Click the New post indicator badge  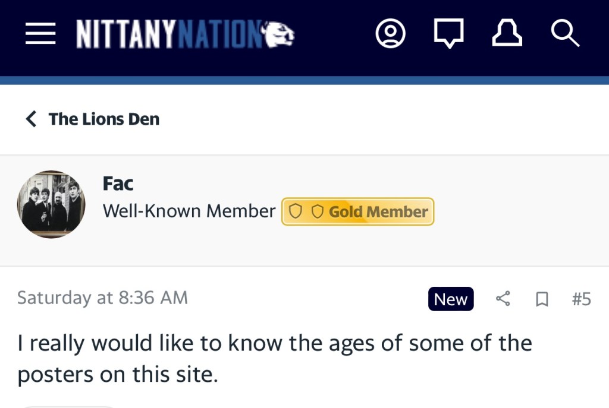[x=451, y=299]
